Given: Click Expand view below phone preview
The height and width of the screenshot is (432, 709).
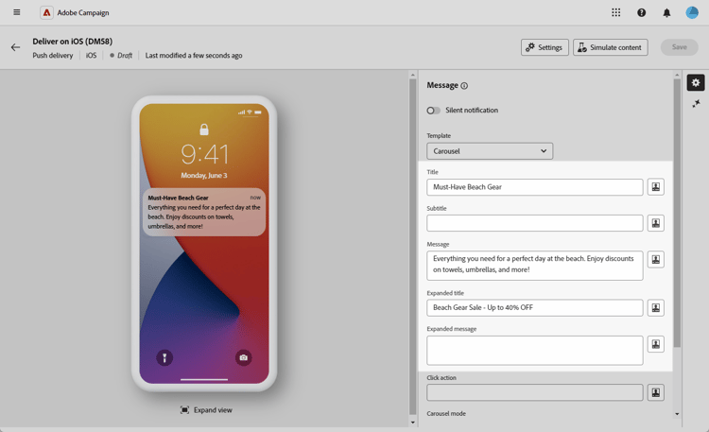Looking at the screenshot, I should tap(206, 410).
